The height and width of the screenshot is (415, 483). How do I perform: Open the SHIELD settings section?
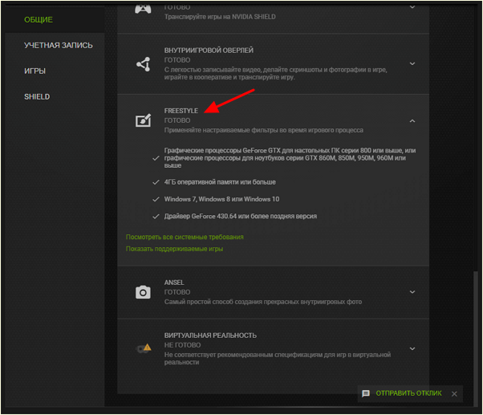37,97
